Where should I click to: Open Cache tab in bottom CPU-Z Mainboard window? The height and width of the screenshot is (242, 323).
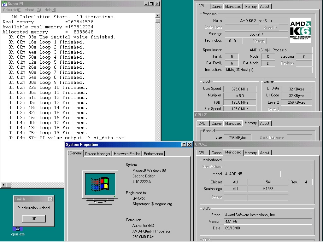point(216,153)
